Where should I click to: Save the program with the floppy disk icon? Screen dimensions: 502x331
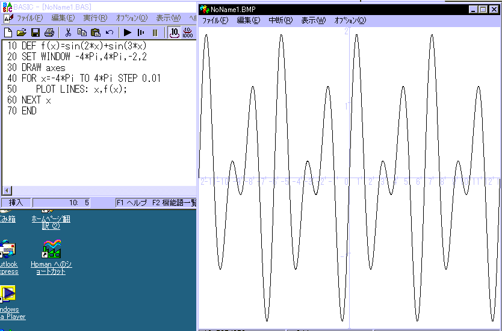36,32
